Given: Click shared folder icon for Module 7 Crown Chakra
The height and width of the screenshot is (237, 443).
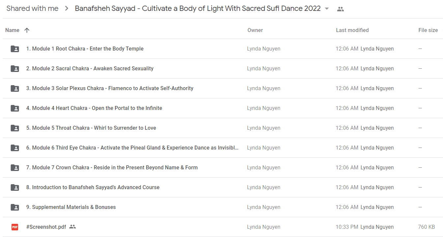Looking at the screenshot, I should coord(15,168).
